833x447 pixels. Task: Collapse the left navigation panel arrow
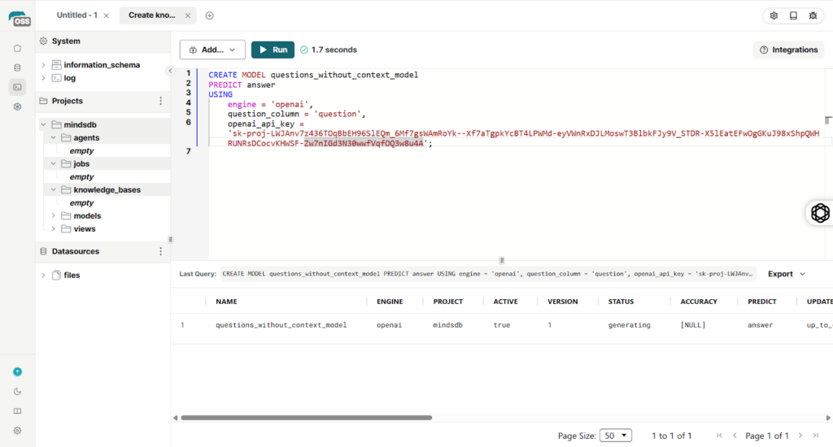170,71
